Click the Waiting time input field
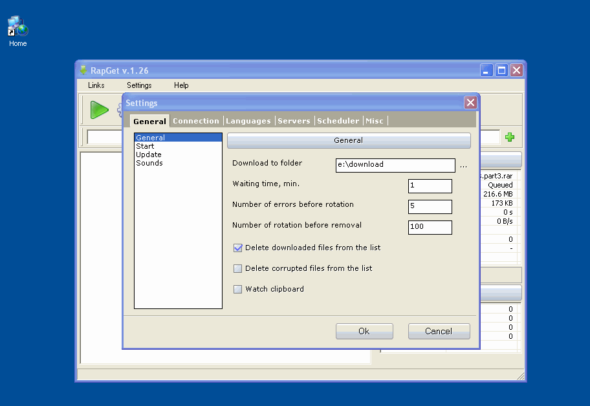This screenshot has width=590, height=406. (430, 186)
